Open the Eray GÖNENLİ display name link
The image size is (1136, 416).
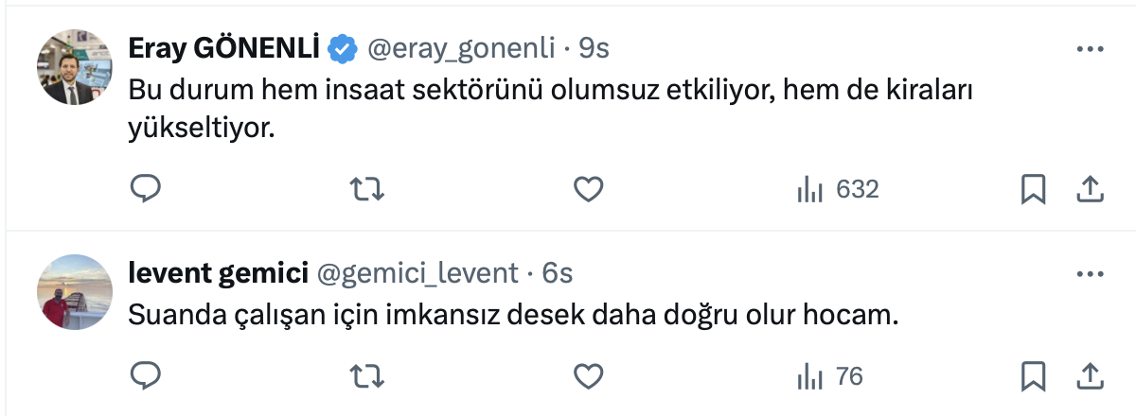pyautogui.click(x=224, y=48)
